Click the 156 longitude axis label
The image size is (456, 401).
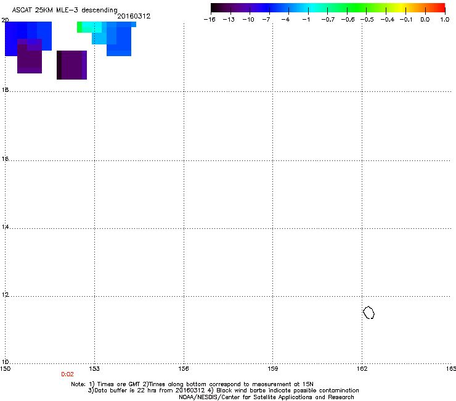tap(184, 369)
